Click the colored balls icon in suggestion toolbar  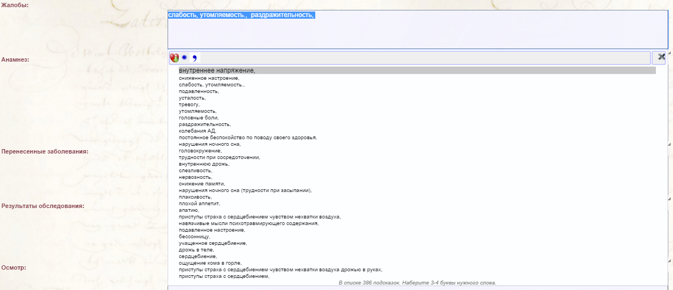pos(174,58)
